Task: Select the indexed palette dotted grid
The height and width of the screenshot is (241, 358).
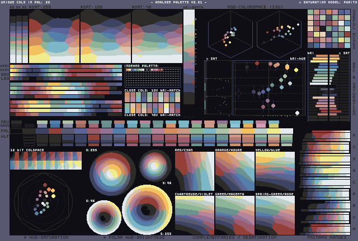Action: (x=152, y=78)
